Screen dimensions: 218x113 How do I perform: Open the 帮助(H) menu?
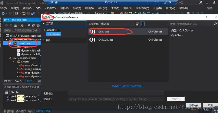[183, 8]
